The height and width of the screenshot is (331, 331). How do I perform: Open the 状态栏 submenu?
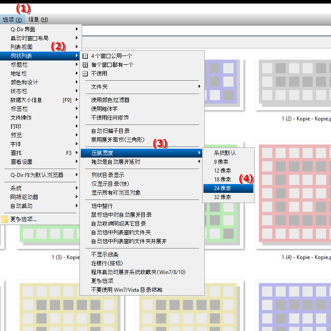[x=40, y=91]
